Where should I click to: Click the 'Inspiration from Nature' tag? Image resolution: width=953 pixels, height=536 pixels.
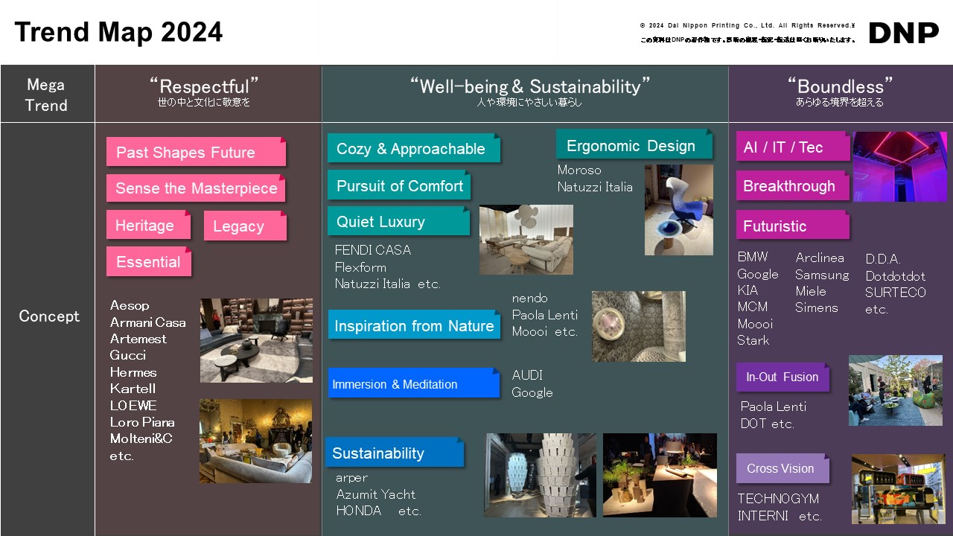414,325
